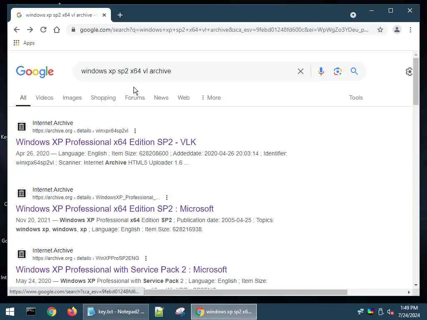This screenshot has width=427, height=320.
Task: Toggle the muted volume tray icon
Action: coord(390,312)
